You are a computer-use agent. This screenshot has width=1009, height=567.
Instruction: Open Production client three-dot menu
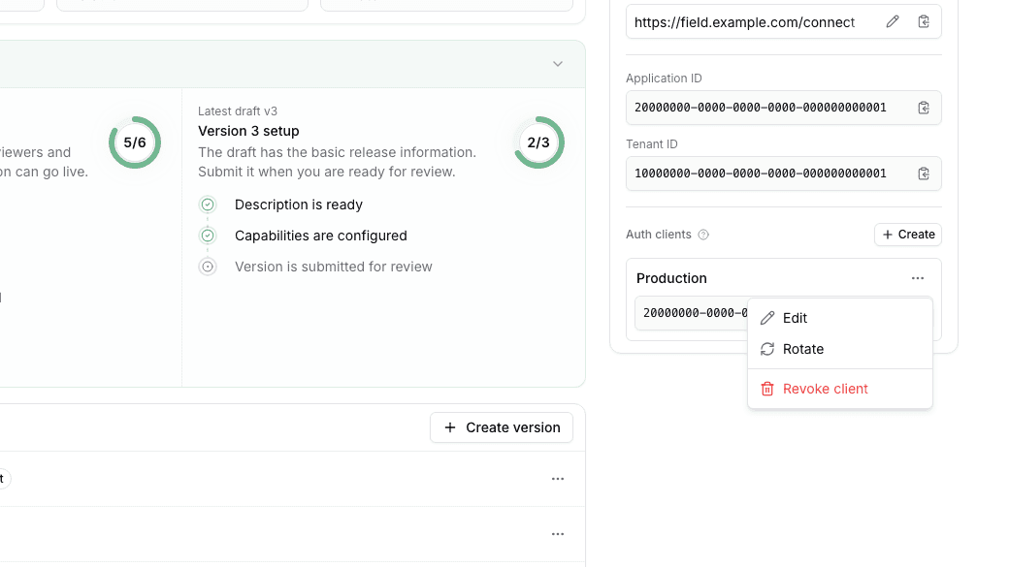[x=918, y=278]
